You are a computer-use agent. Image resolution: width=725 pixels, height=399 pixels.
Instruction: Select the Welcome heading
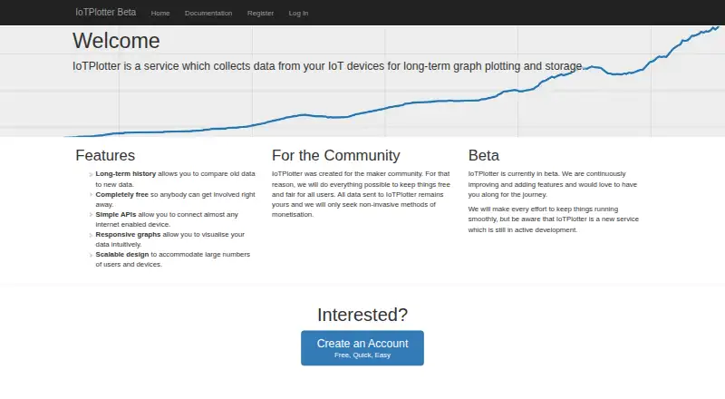click(116, 41)
